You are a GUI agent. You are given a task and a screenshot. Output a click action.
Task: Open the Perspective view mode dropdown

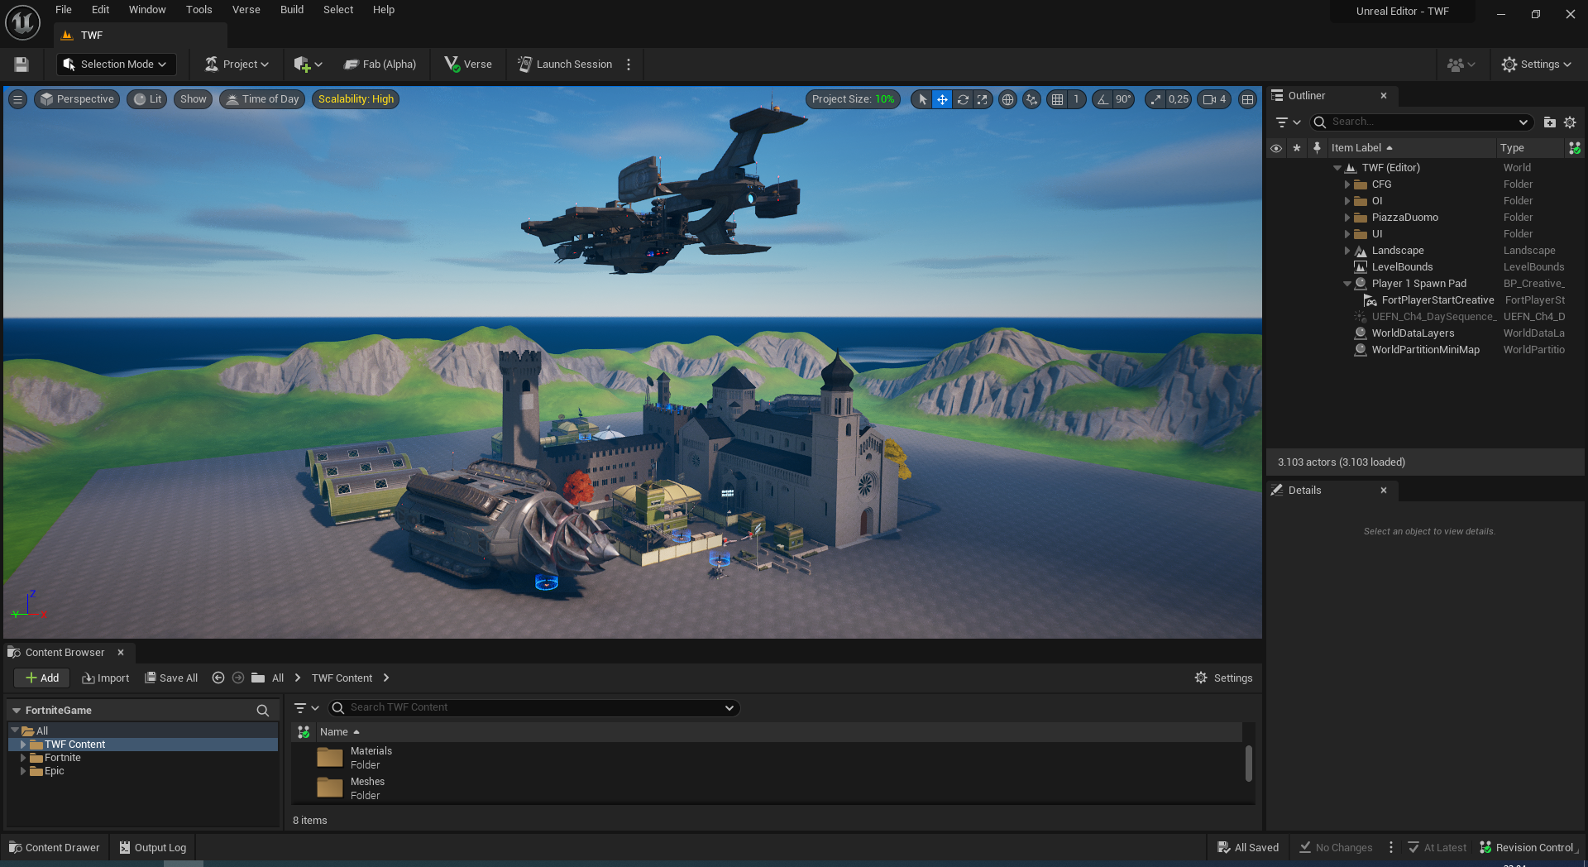click(x=77, y=99)
